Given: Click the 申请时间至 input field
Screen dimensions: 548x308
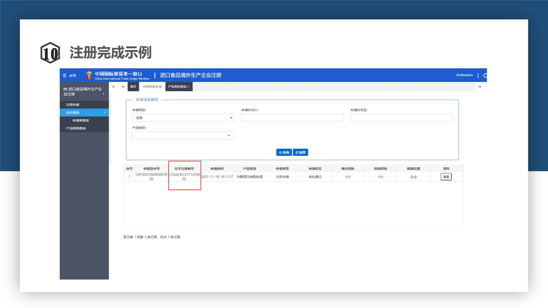Looking at the screenshot, I should (x=401, y=118).
